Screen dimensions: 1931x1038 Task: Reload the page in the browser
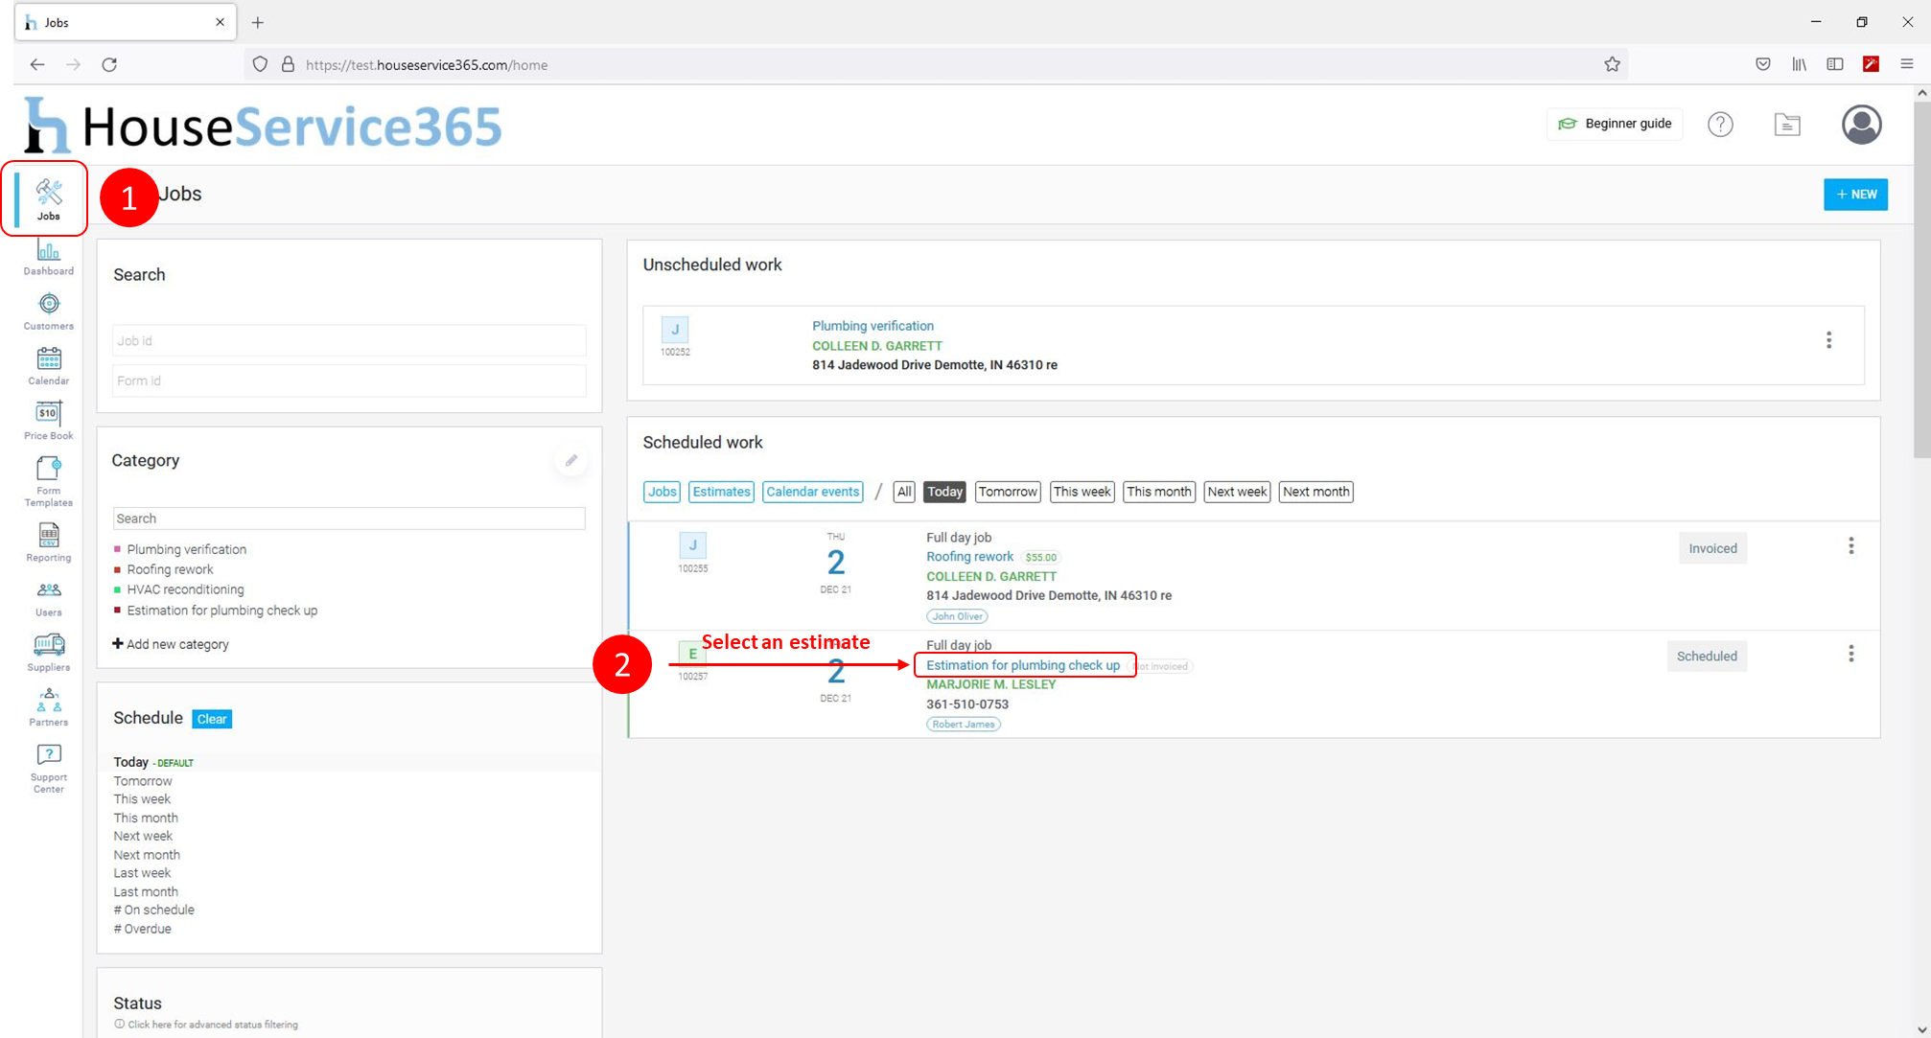pos(109,64)
